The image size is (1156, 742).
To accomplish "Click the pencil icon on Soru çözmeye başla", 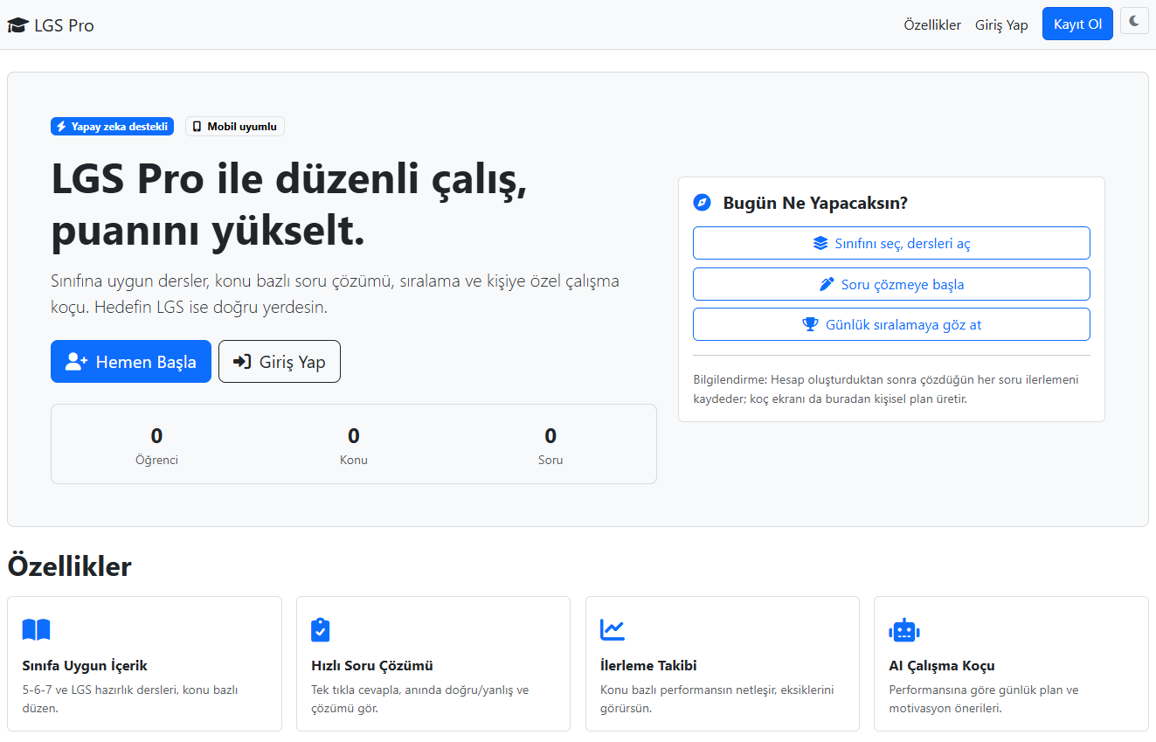I will (x=825, y=283).
